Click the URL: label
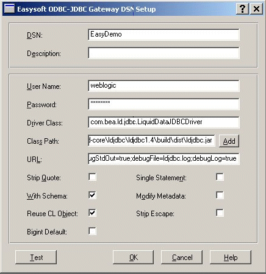Image resolution: width=266 pixels, height=274 pixels. (34, 160)
